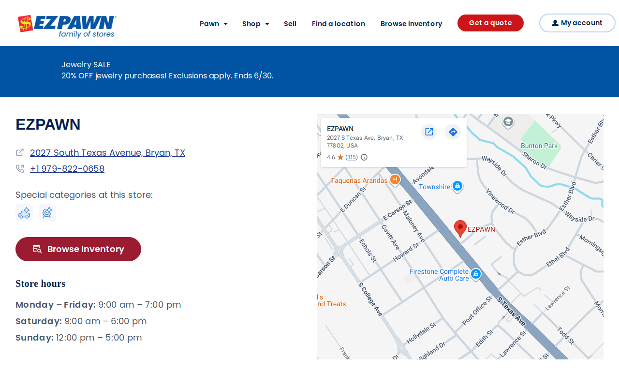Get directions using the map arrow icon
The image size is (619, 387).
(x=453, y=132)
